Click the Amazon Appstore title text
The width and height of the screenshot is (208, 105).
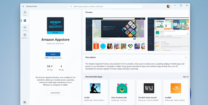(55, 40)
